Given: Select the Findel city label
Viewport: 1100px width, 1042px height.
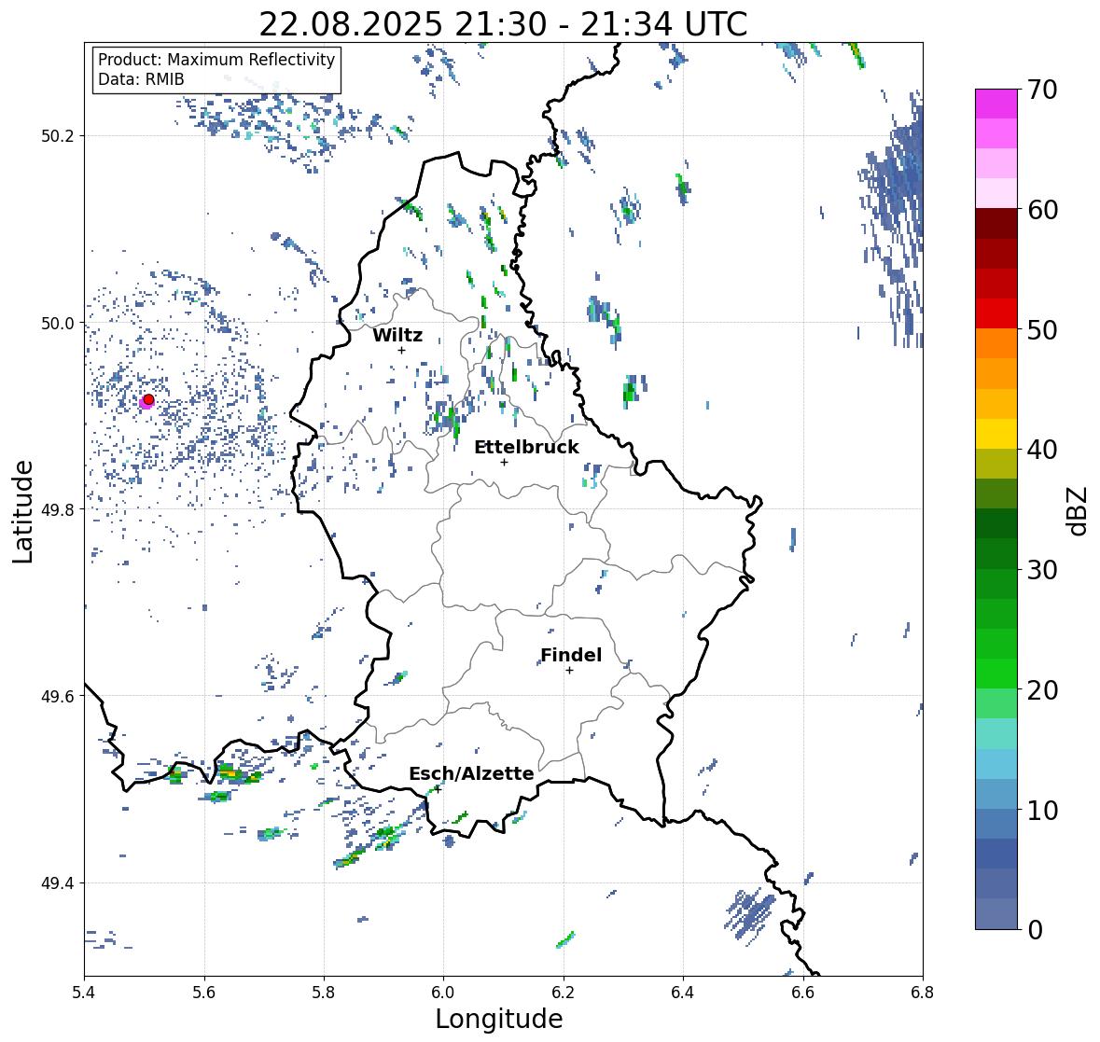Looking at the screenshot, I should click(571, 655).
